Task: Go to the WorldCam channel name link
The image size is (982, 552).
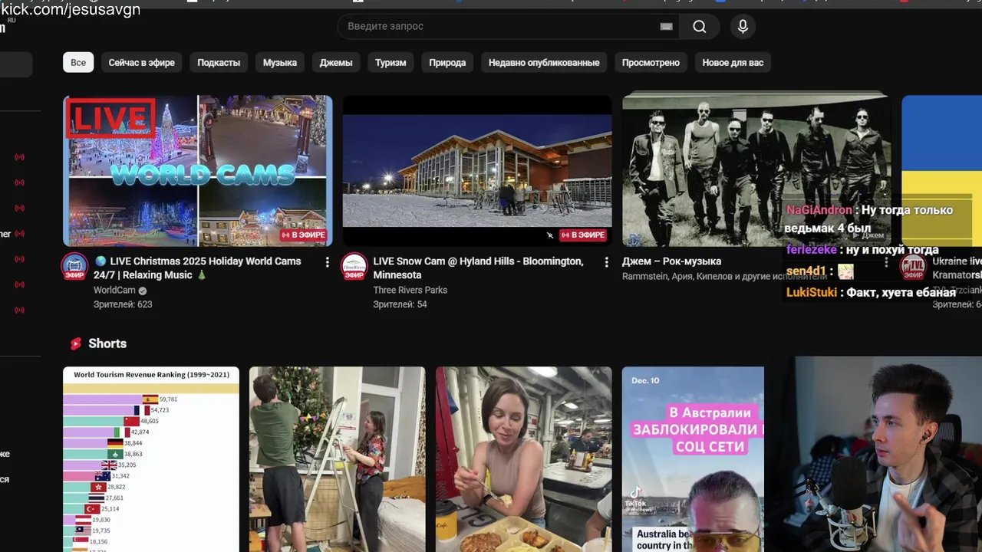Action: tap(114, 291)
